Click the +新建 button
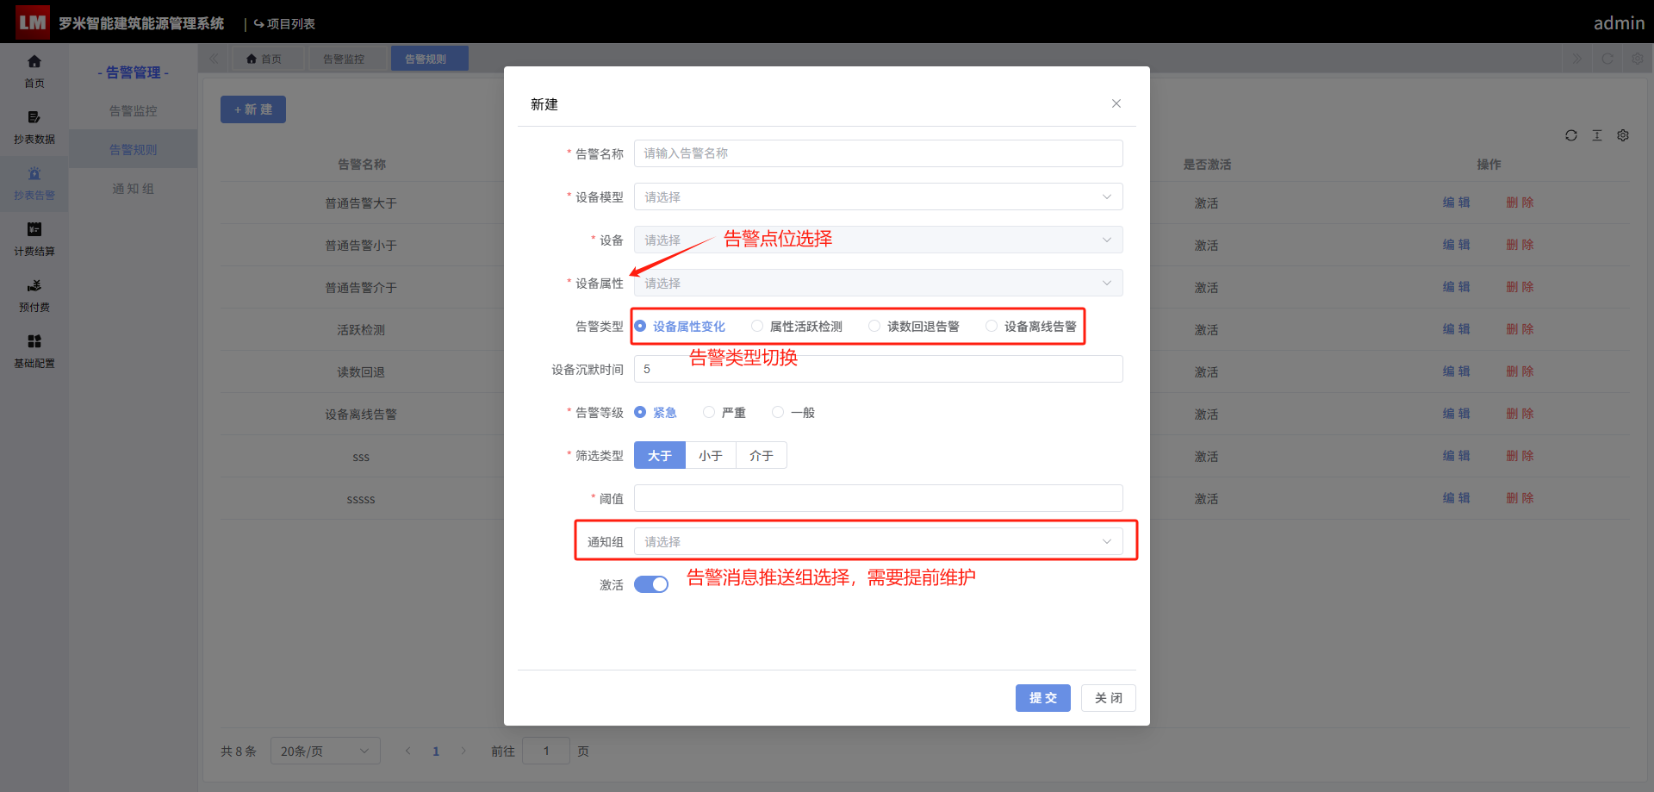This screenshot has width=1654, height=792. coord(252,109)
